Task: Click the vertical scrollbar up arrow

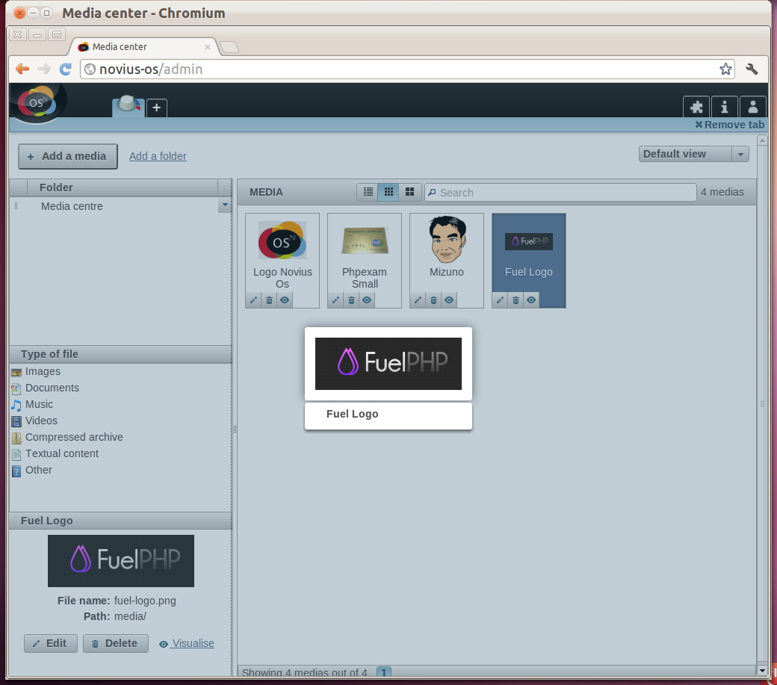Action: click(x=762, y=140)
